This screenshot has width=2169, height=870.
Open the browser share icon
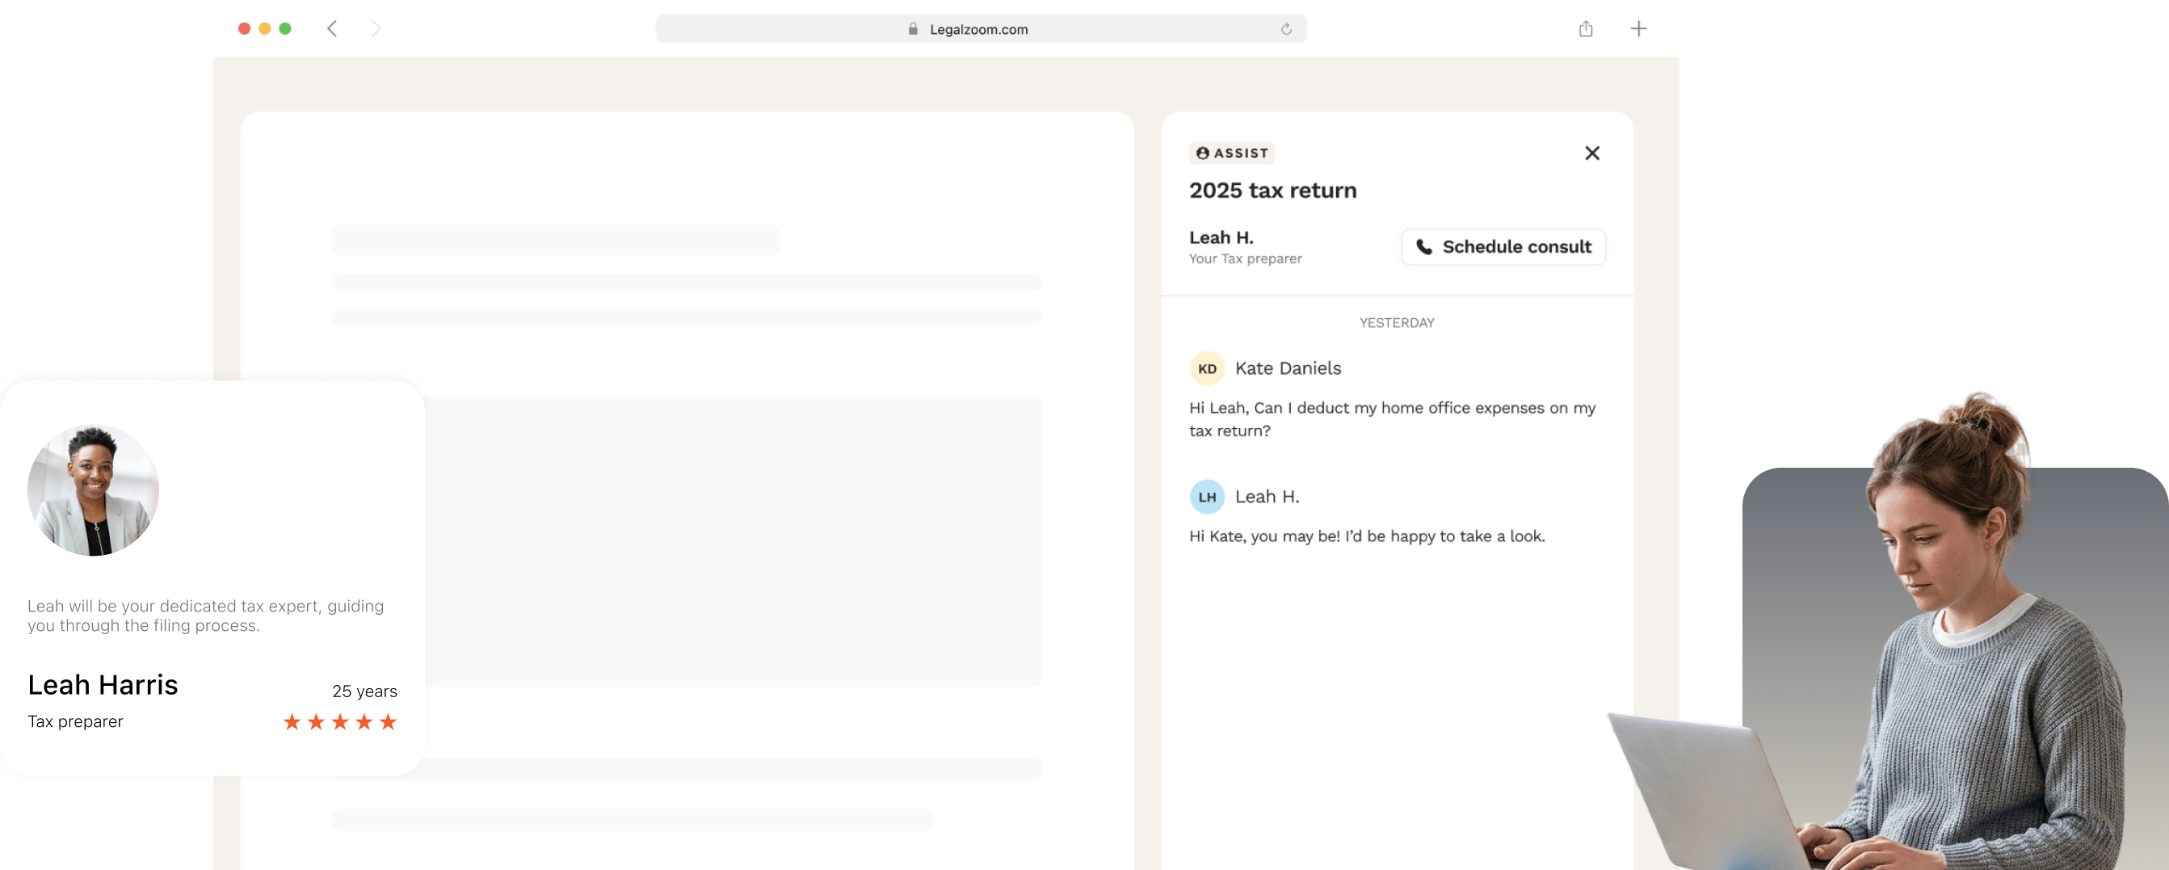pos(1586,28)
